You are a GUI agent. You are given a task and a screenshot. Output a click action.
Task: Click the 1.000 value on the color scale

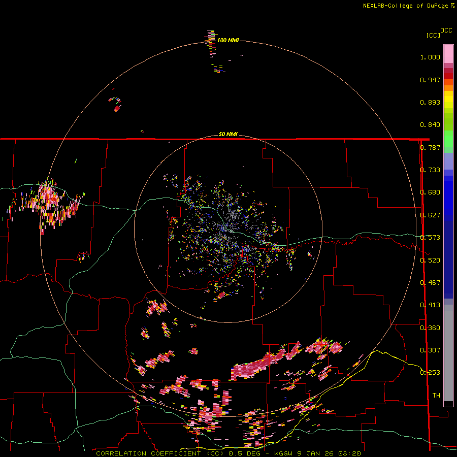[430, 57]
